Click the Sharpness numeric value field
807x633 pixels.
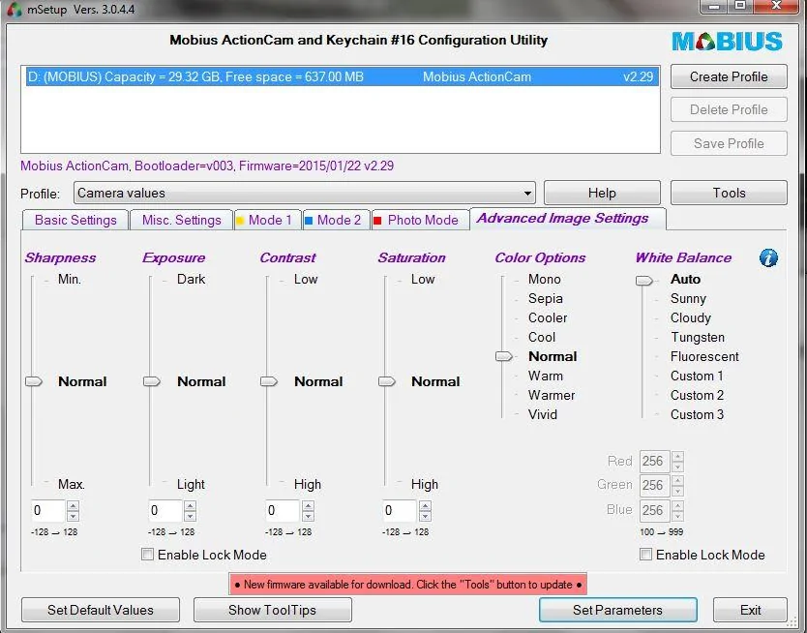48,510
